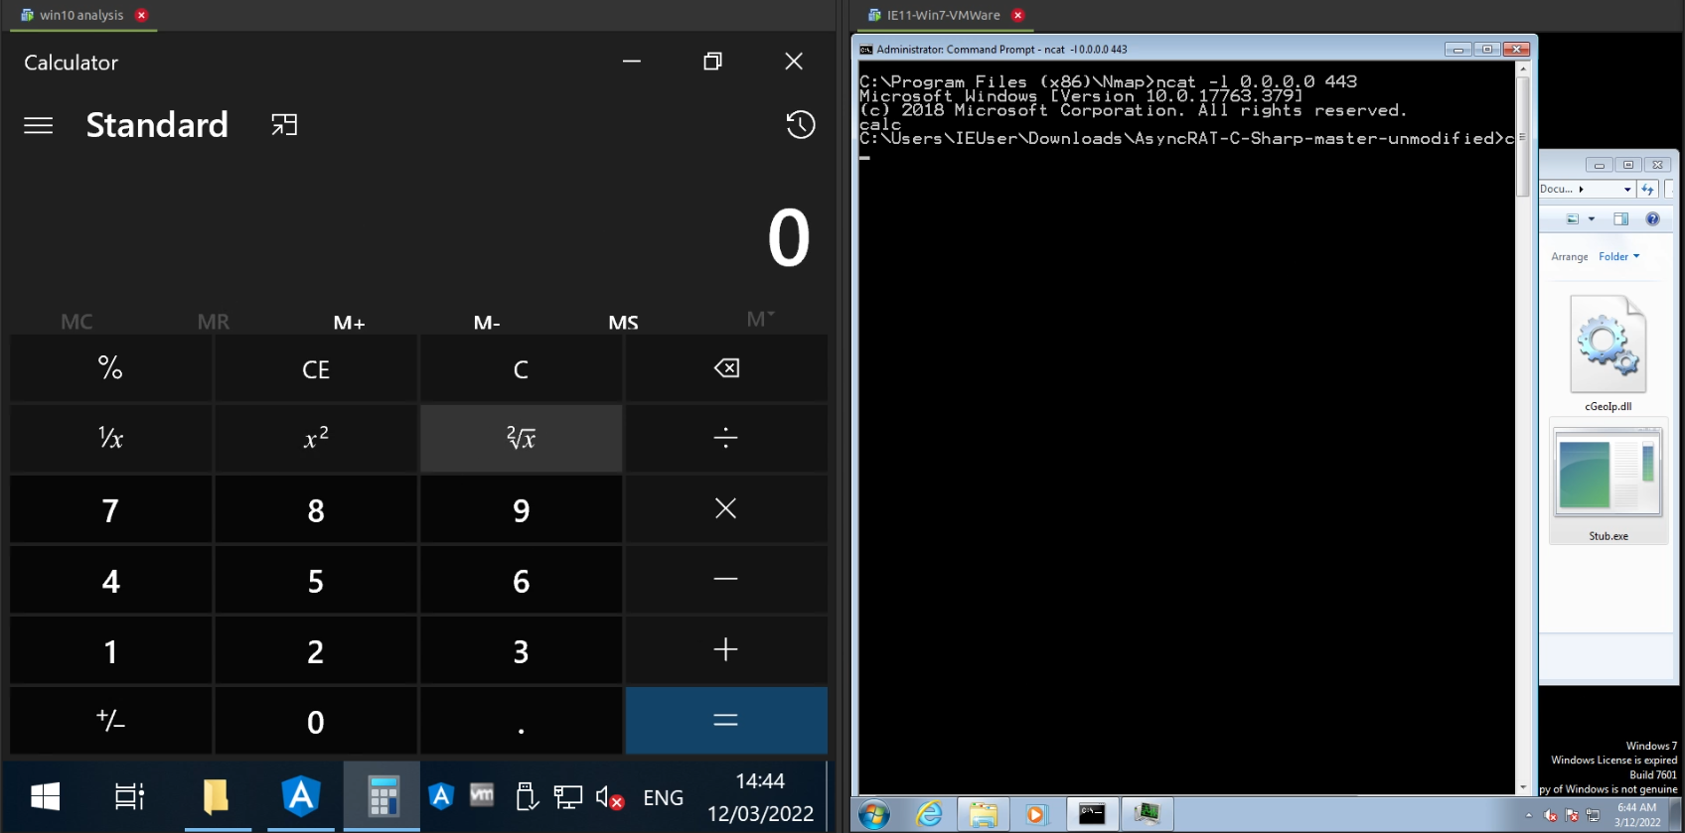Screen dimensions: 1685x833
Task: Click the muted speaker icon on Windows 10
Action: coord(609,796)
